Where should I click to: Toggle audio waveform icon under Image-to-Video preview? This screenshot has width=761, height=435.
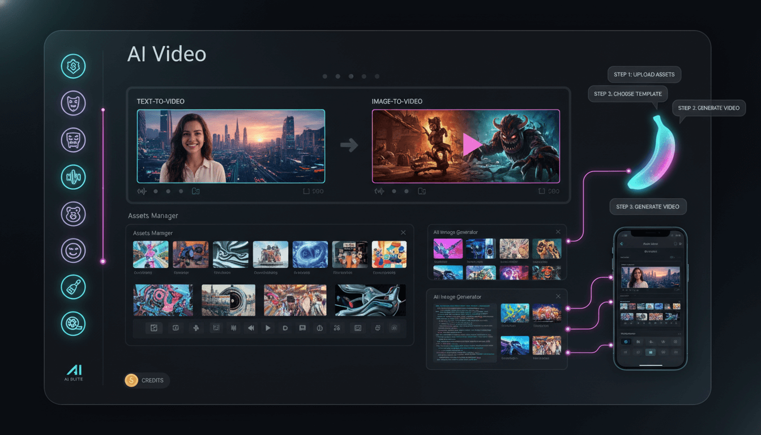(x=379, y=191)
